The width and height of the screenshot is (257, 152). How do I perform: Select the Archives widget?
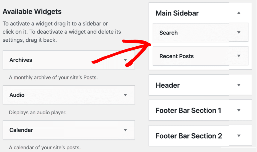[x=21, y=60]
